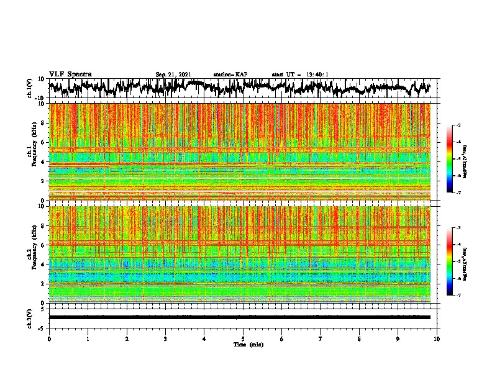Click the ch.2 "Frequency (kHz)" axis label
This screenshot has height=380, width=492.
(x=34, y=247)
